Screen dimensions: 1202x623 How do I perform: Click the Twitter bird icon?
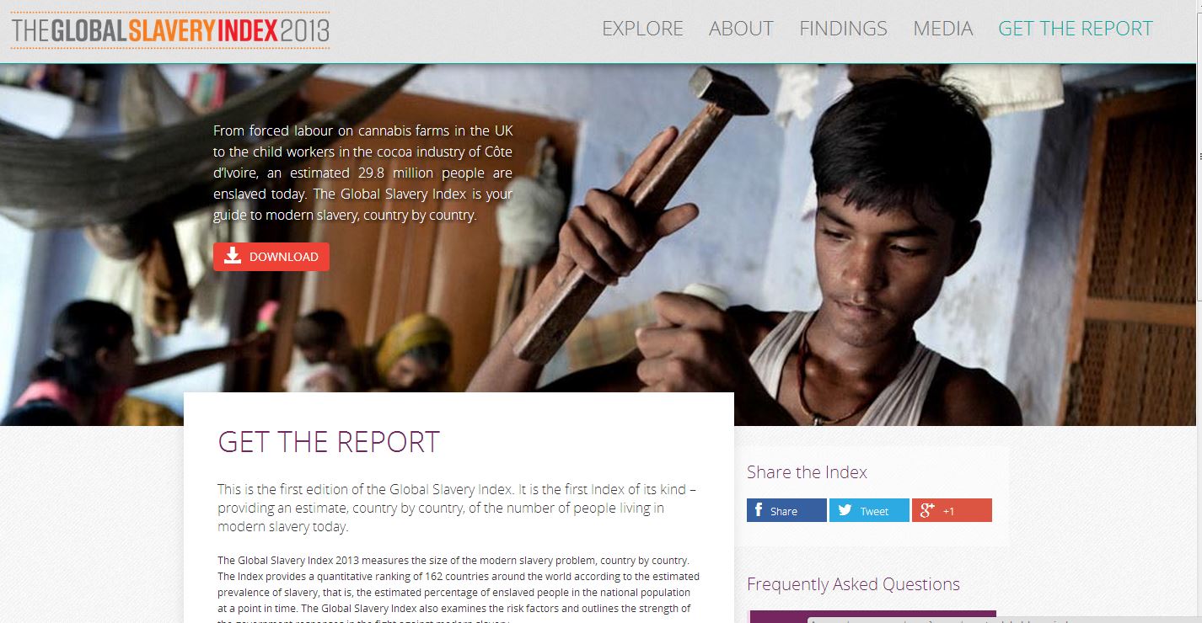click(845, 510)
